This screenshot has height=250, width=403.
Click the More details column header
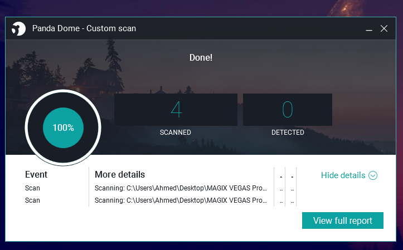pos(120,174)
